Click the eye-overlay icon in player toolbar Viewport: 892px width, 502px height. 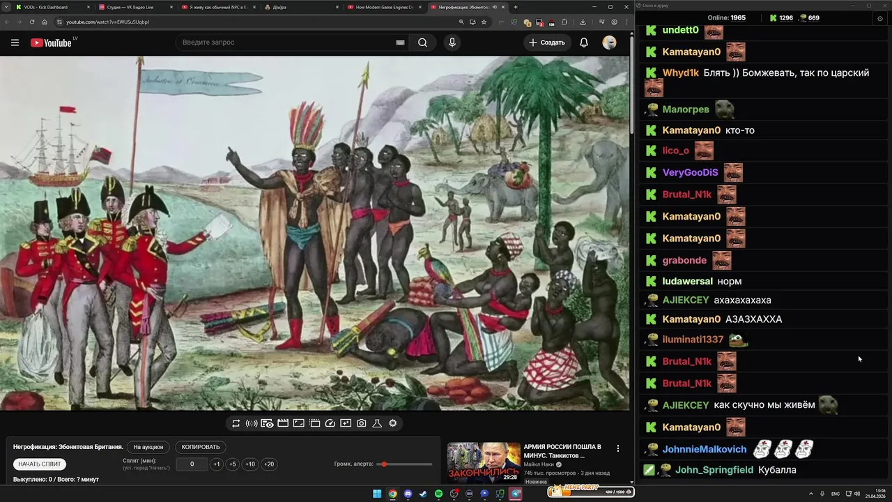[x=267, y=423]
